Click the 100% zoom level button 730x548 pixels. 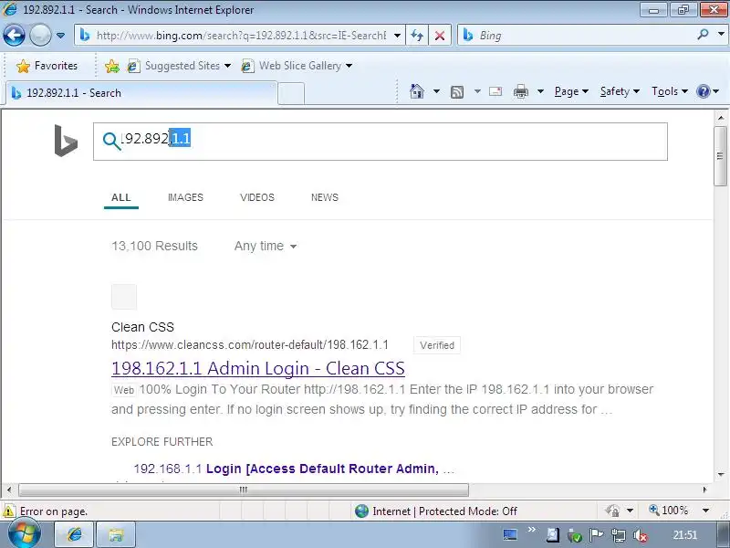pos(669,511)
